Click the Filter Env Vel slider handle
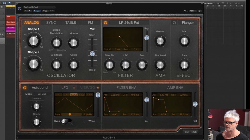The width and height of the screenshot is (250, 140). [147, 100]
